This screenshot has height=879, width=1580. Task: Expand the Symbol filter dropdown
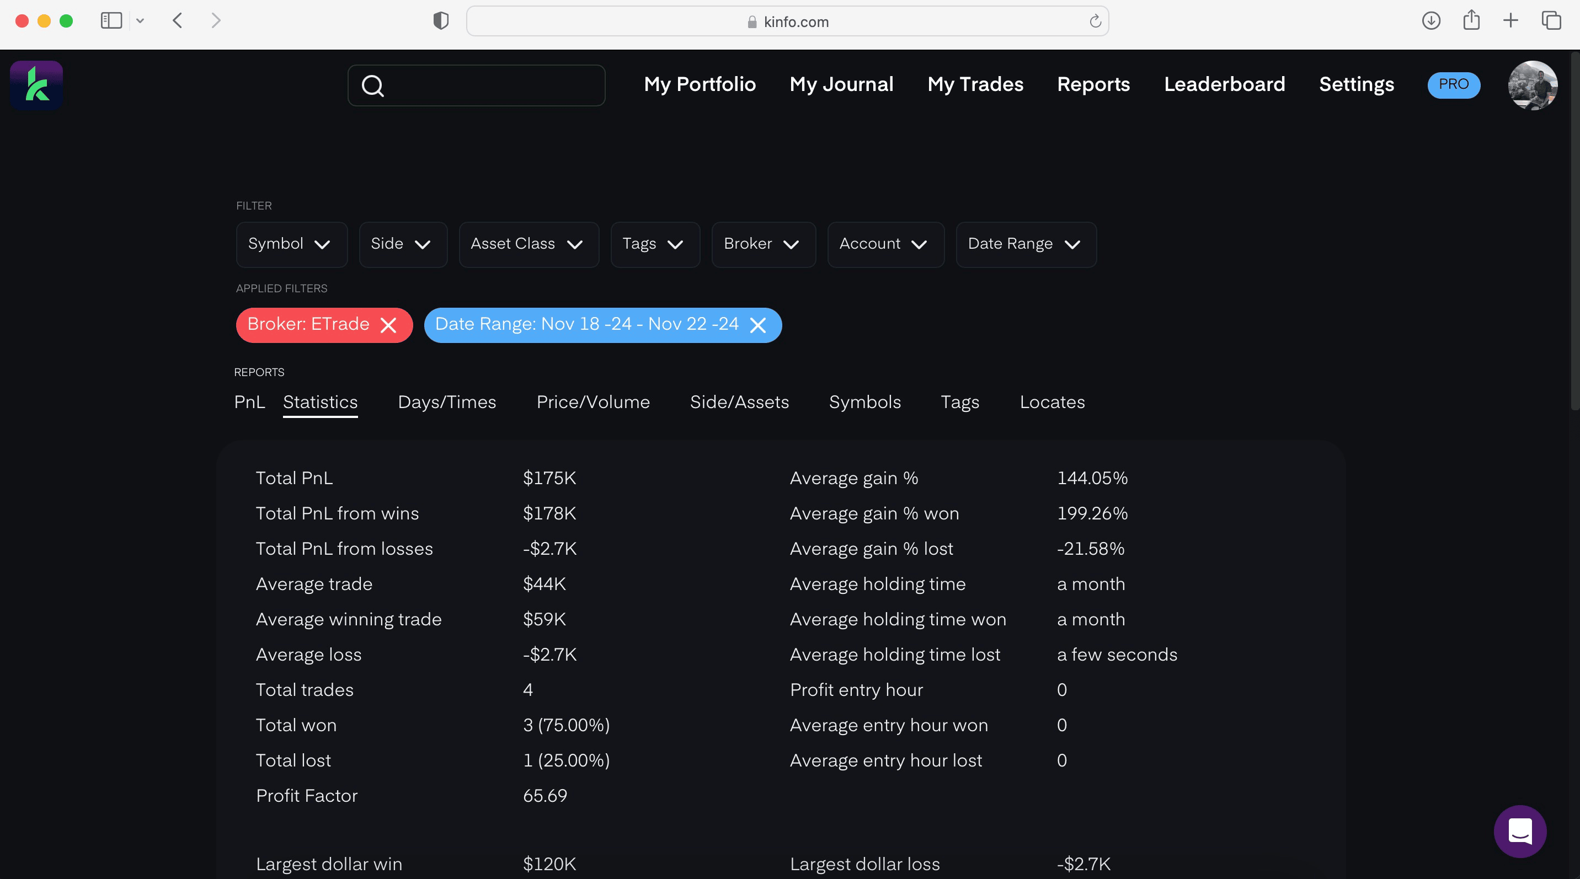[291, 244]
